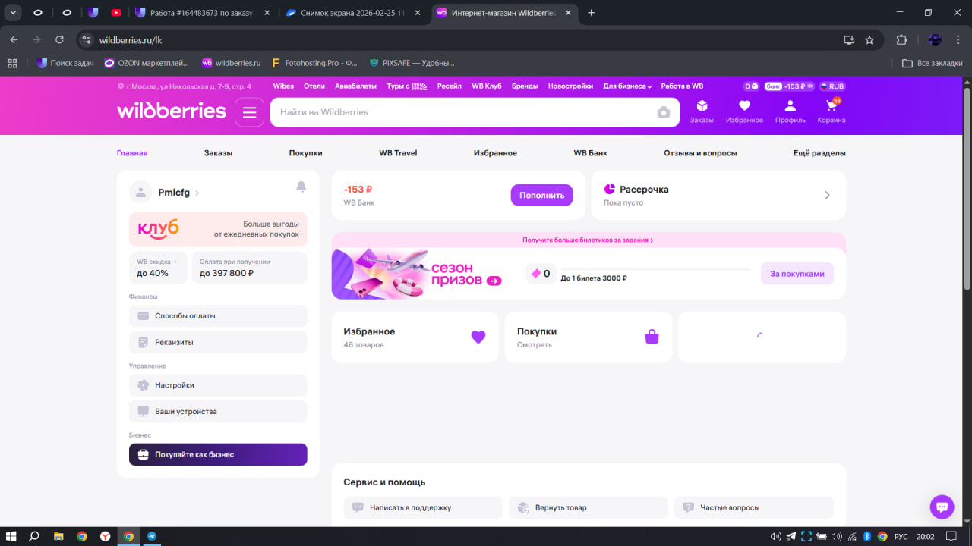Open the Ещё разделы tab
Screen dimensions: 972x546
click(819, 153)
